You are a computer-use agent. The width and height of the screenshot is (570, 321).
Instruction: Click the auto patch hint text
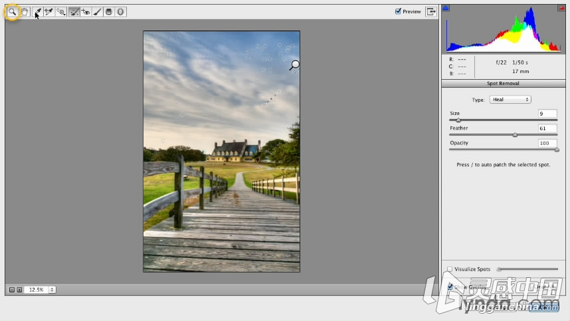(504, 165)
